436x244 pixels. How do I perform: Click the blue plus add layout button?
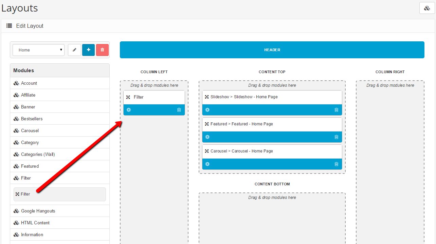pos(88,50)
